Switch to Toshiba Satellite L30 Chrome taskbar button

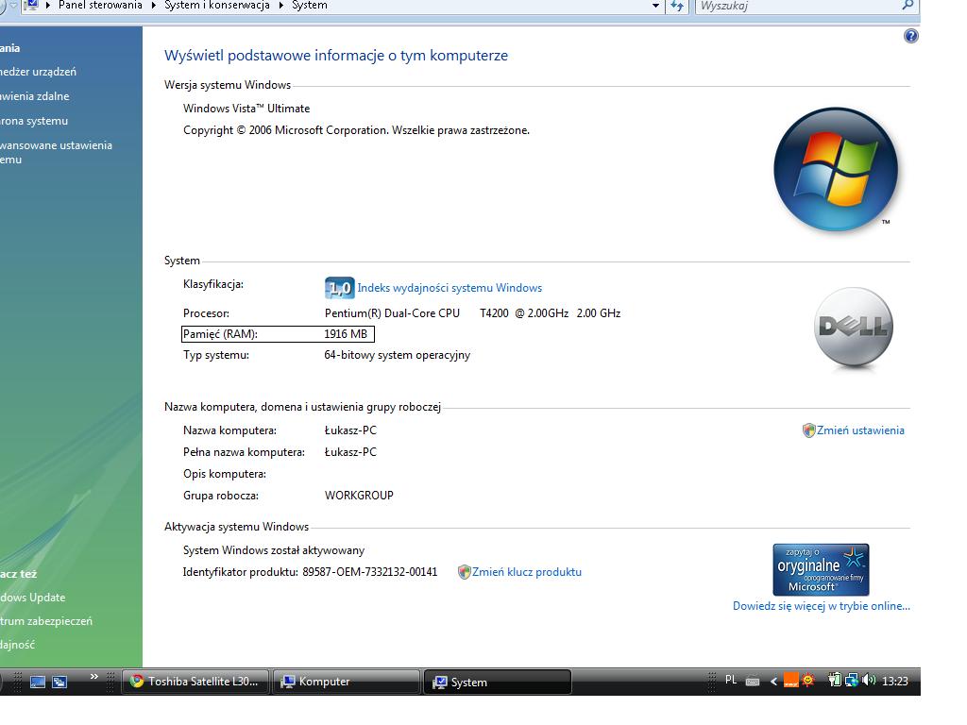coord(195,682)
